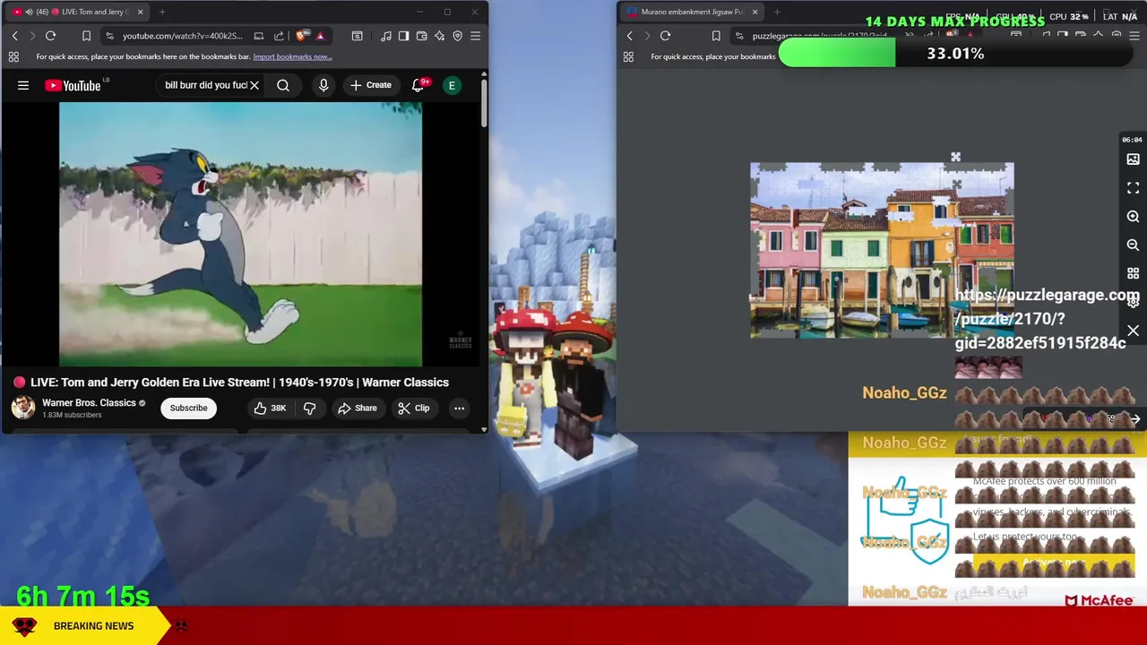
Task: Click the Breaking News banner label
Action: pos(93,625)
